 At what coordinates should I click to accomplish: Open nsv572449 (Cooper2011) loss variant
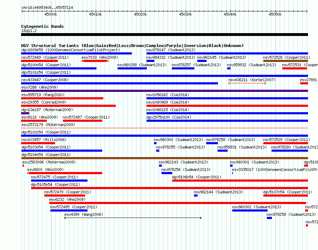tap(40, 61)
